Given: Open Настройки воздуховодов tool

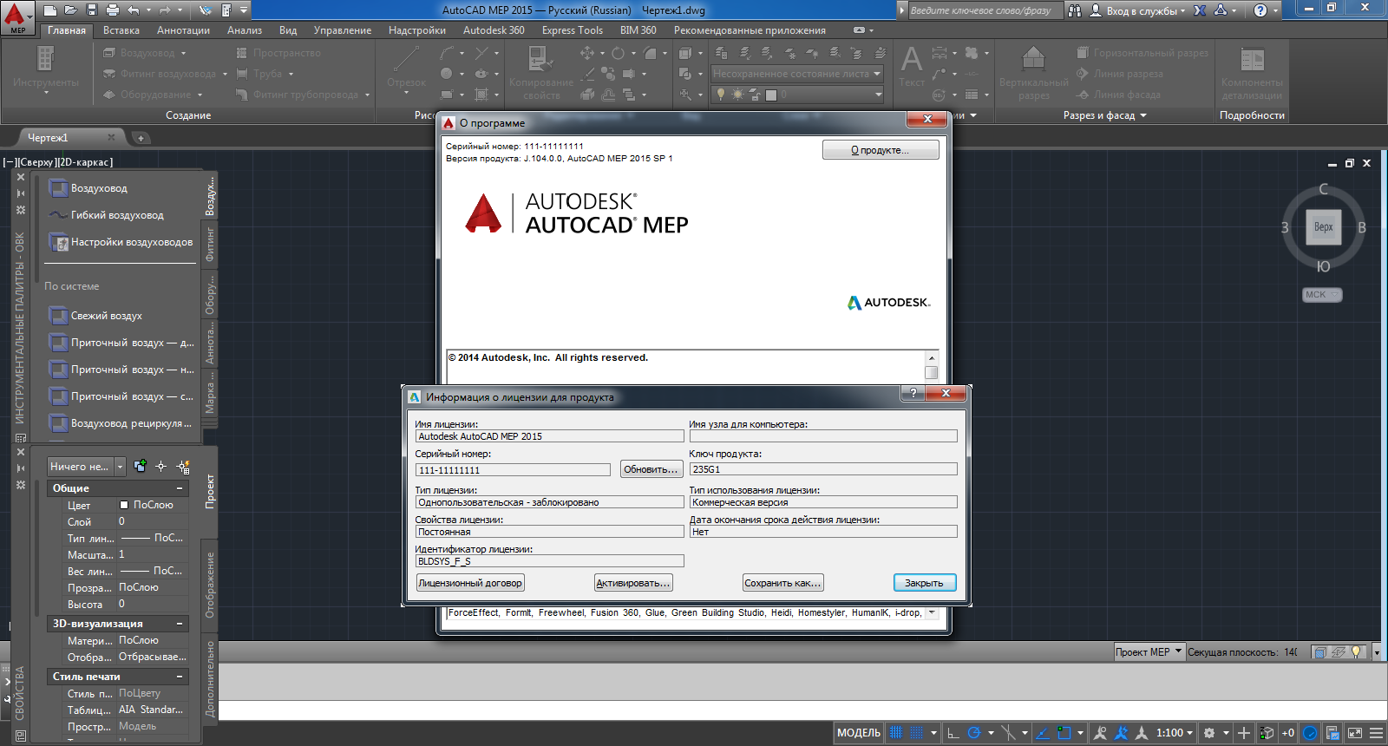Looking at the screenshot, I should coord(121,242).
